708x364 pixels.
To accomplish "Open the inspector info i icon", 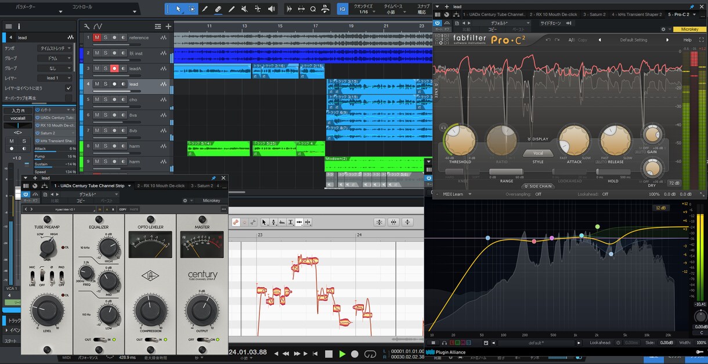I will [19, 26].
